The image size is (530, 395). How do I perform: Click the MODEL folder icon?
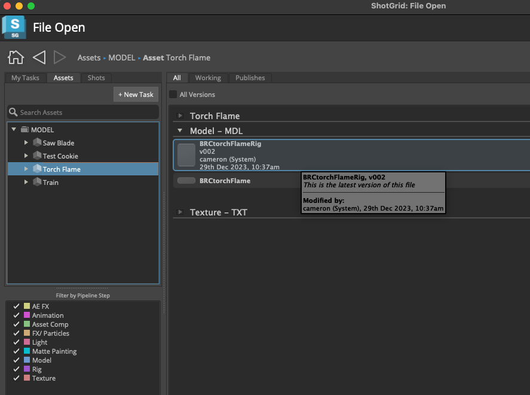click(x=24, y=130)
